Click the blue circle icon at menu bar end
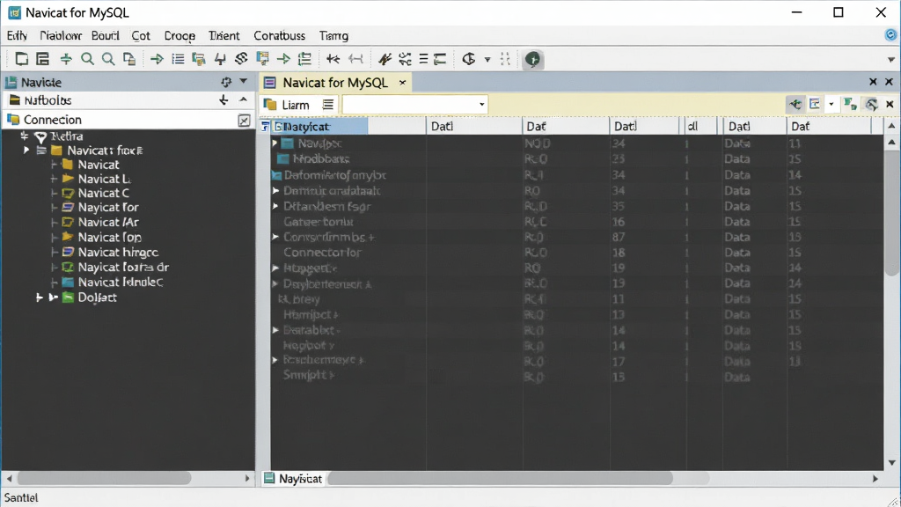This screenshot has height=507, width=901. pos(890,35)
